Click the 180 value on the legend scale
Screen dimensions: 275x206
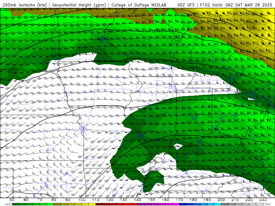coord(193,200)
